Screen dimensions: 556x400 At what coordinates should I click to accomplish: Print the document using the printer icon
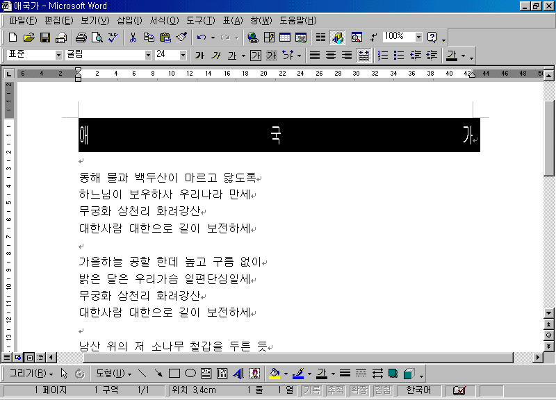click(x=81, y=37)
